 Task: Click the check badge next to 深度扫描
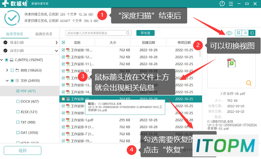tap(5, 51)
